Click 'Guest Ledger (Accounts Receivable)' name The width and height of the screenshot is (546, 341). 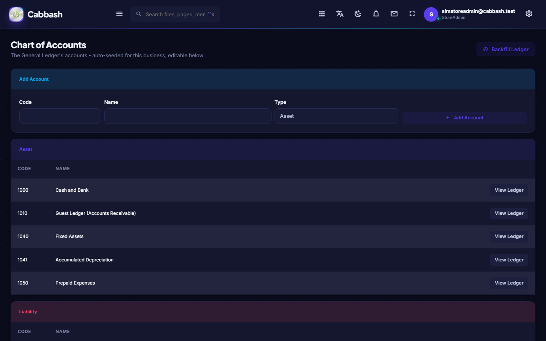(96, 213)
